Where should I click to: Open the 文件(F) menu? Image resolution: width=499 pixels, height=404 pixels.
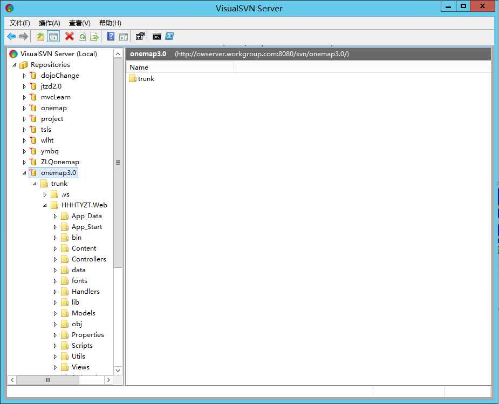[x=20, y=23]
